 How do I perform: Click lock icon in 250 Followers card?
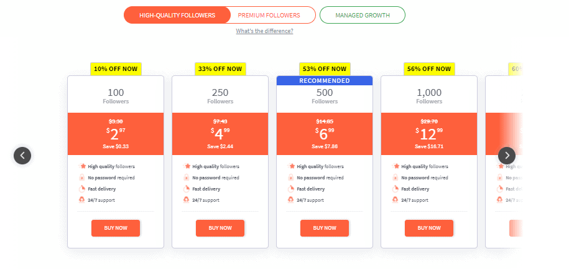click(186, 177)
